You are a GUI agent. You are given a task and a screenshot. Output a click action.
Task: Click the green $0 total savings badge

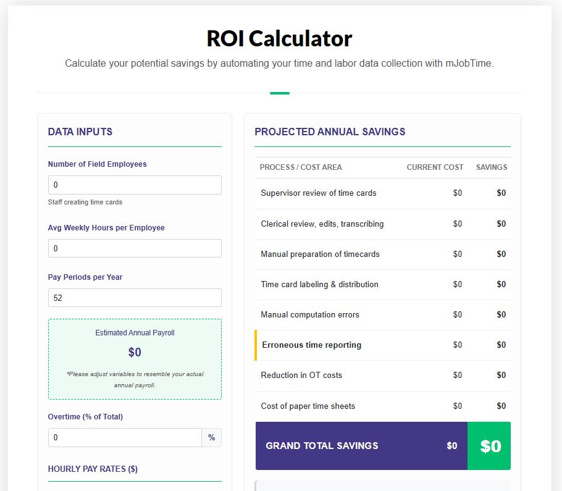pyautogui.click(x=489, y=445)
